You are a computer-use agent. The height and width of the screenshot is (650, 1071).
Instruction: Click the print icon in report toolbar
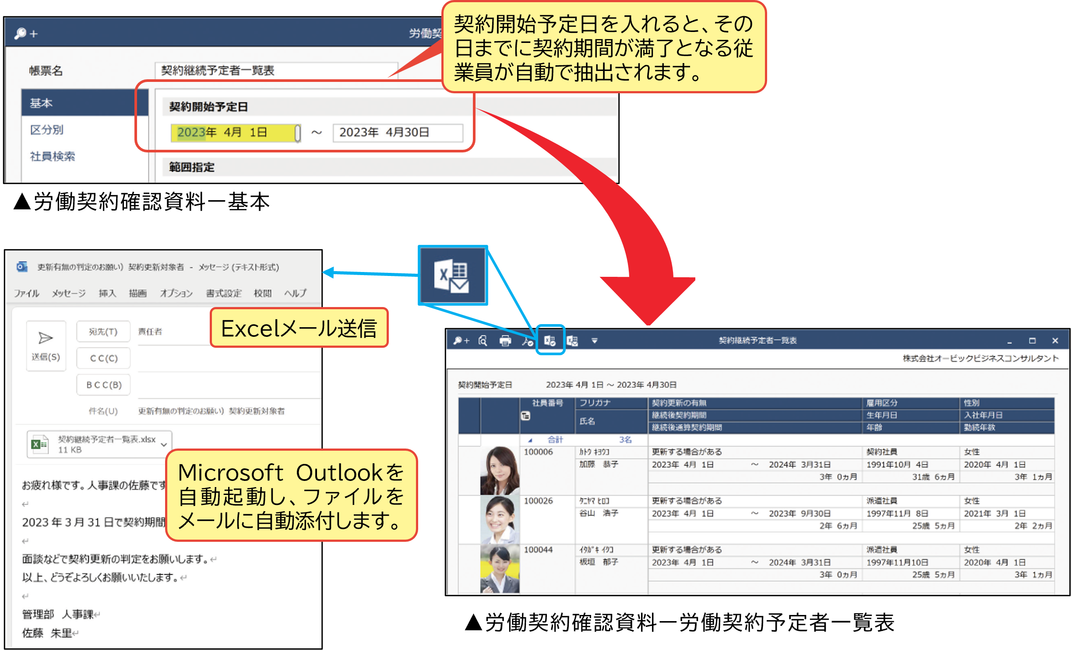pyautogui.click(x=505, y=340)
